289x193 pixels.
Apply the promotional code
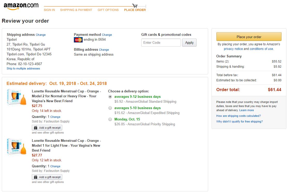pyautogui.click(x=189, y=43)
